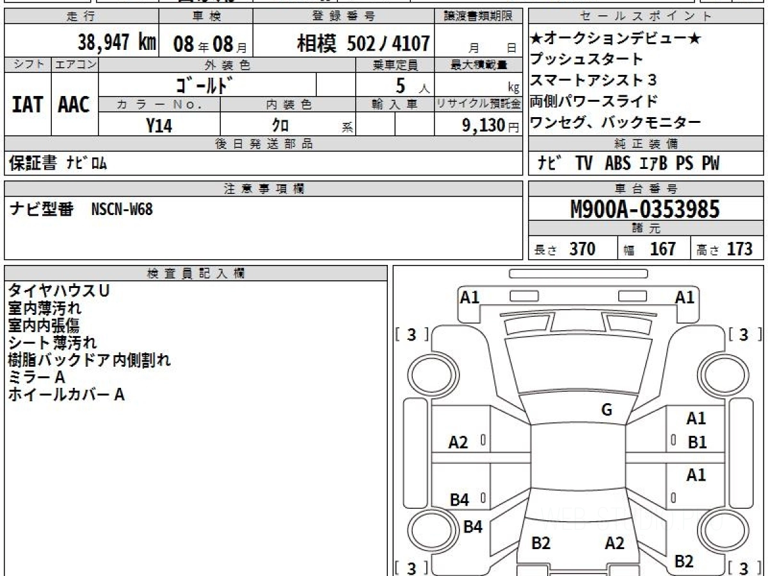Click inspector note ミラーA
The width and height of the screenshot is (768, 576).
pyautogui.click(x=36, y=377)
